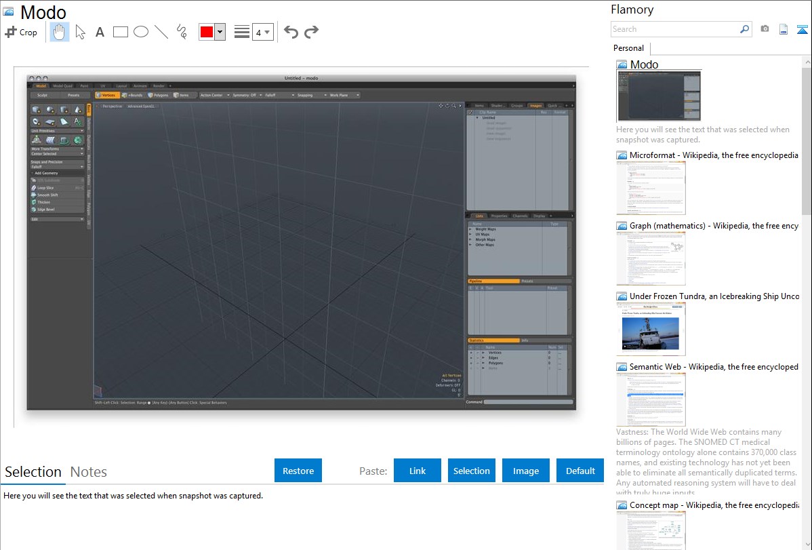Select the text annotation tool

coord(100,32)
